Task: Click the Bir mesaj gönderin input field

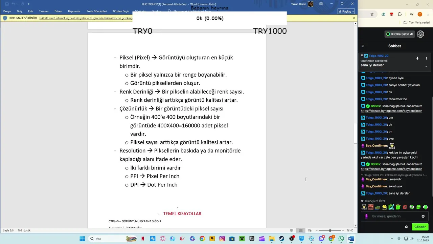Action: (394, 216)
